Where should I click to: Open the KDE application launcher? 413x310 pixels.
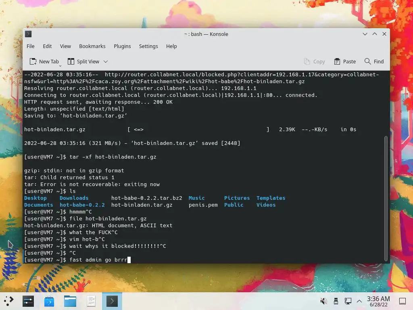point(8,301)
